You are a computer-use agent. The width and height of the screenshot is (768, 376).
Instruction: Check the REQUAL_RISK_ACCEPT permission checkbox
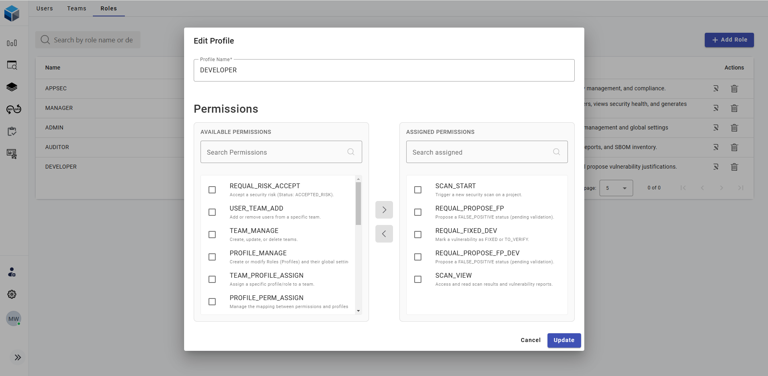212,190
